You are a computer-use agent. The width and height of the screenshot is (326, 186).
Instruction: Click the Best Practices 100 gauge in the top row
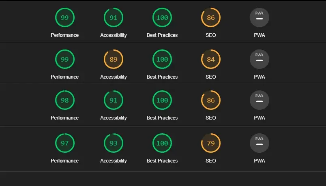coord(162,18)
